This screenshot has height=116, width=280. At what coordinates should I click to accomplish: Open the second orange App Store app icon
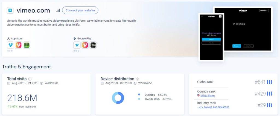point(19,45)
